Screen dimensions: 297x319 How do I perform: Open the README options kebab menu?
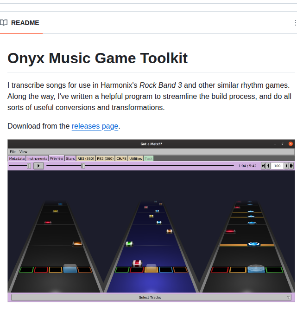295,23
